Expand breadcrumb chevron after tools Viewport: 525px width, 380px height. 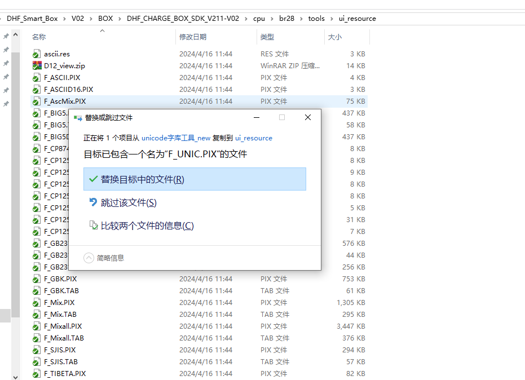(332, 19)
